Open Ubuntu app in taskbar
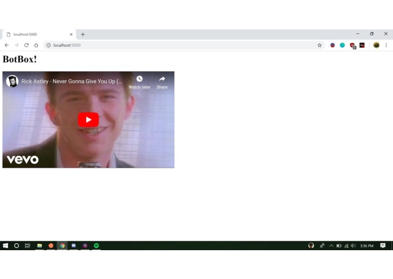The height and width of the screenshot is (279, 393). (51, 246)
